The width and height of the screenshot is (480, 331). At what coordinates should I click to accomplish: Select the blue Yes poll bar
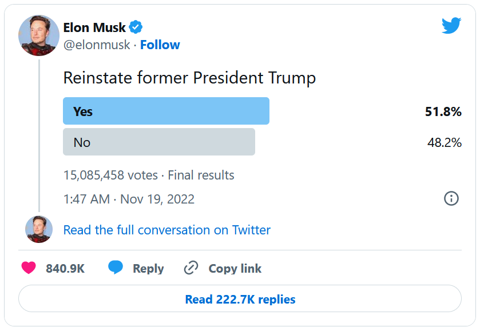coord(166,111)
